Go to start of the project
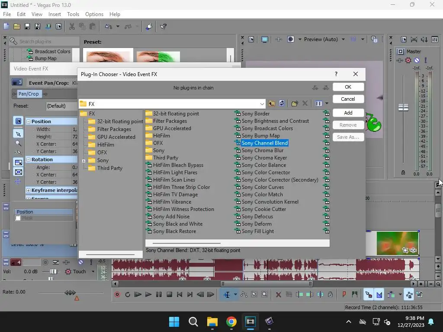Viewport: 443px width, 332px height. (180, 295)
